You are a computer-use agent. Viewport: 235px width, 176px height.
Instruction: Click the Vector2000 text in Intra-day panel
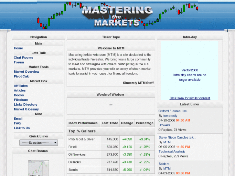click(x=190, y=70)
